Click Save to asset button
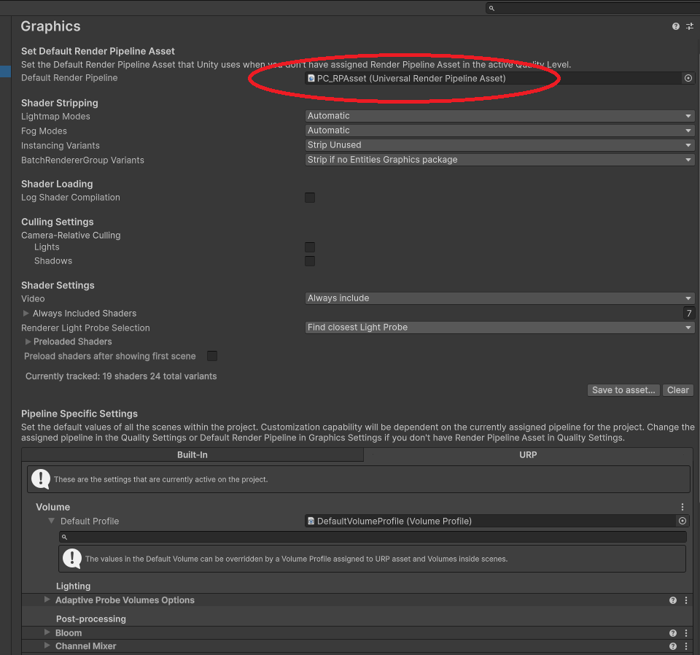 click(623, 390)
